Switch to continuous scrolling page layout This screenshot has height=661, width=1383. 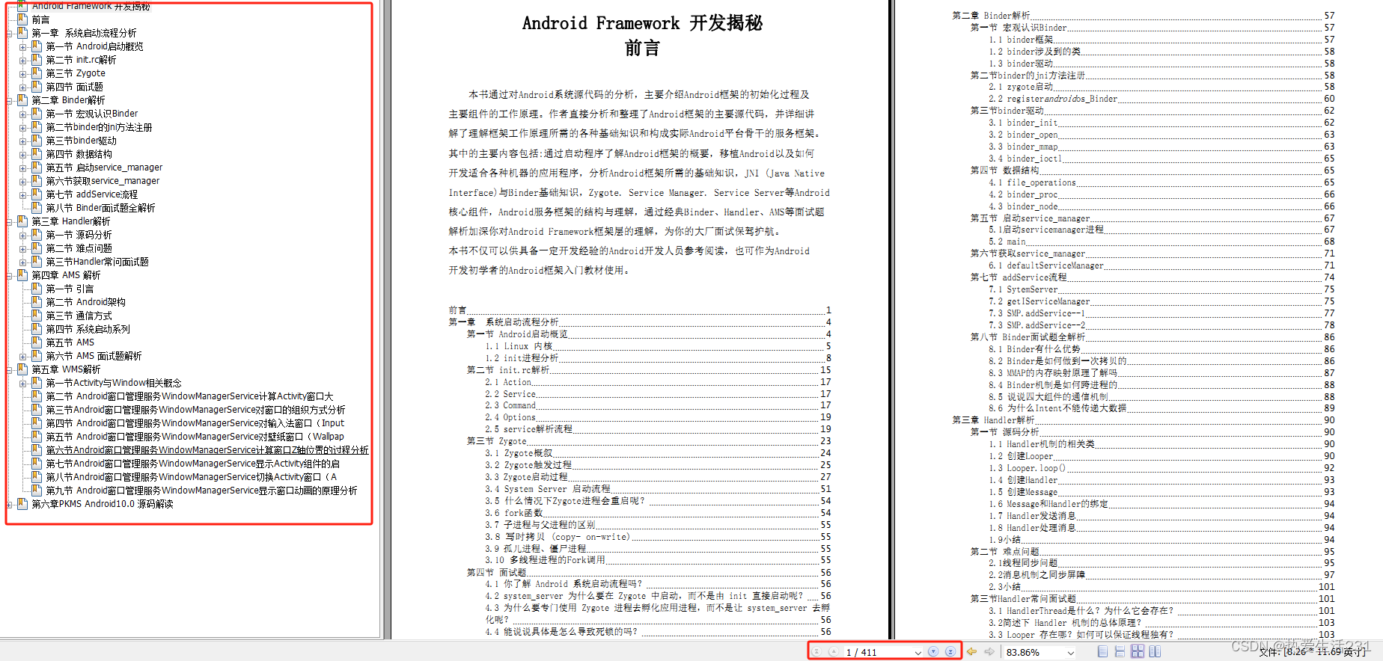1120,652
